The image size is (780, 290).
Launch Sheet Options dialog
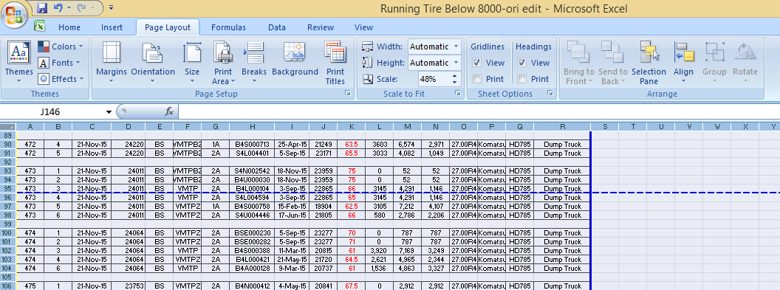[x=550, y=94]
